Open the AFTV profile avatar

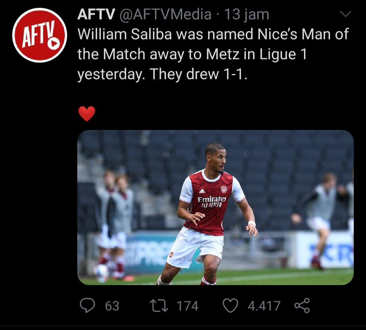tap(40, 35)
